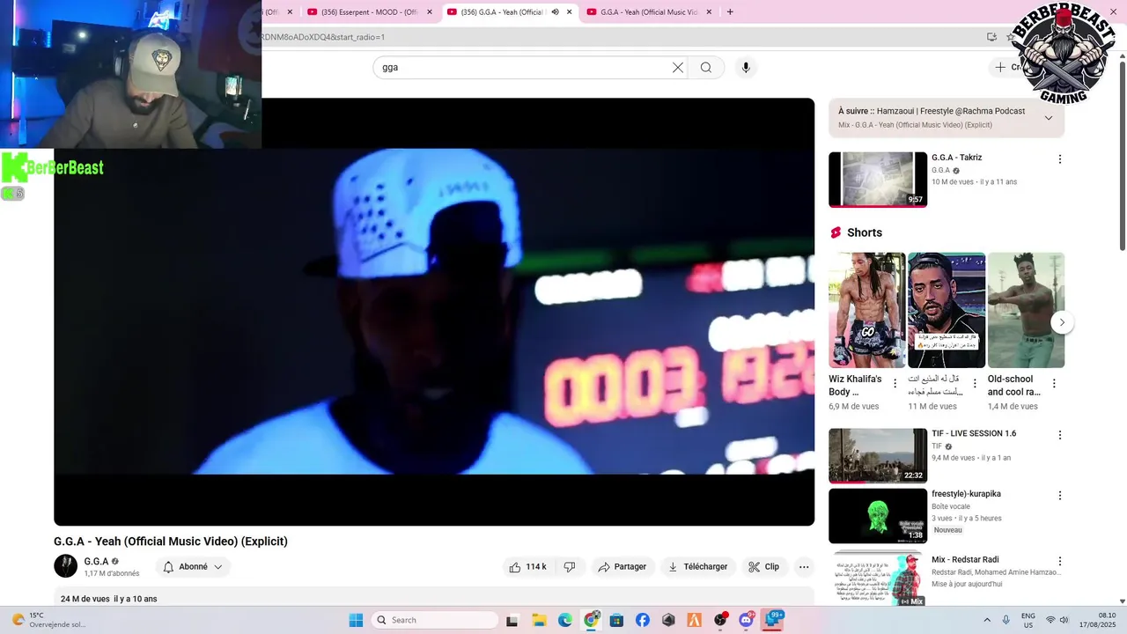Click the magnifier search button
Image resolution: width=1127 pixels, height=634 pixels.
click(706, 68)
